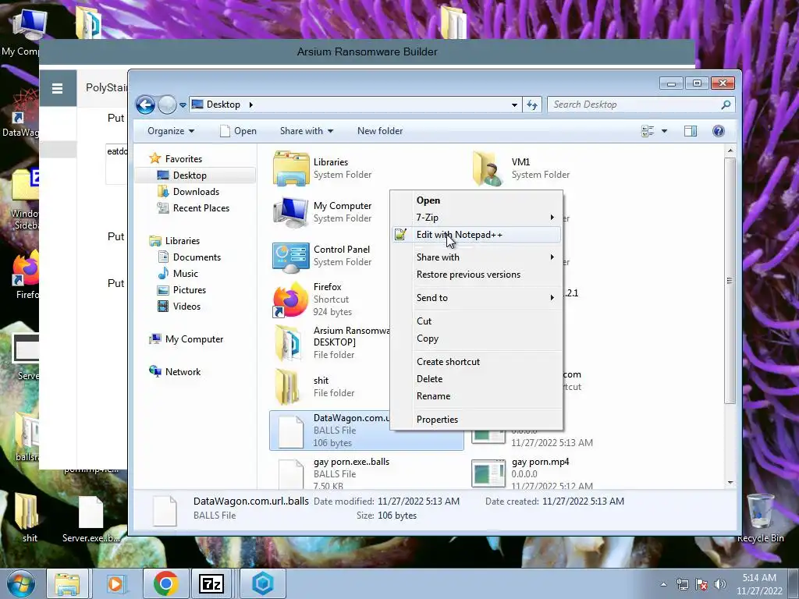Click the file list vertical scrollbar
The height and width of the screenshot is (599, 799).
click(730, 280)
